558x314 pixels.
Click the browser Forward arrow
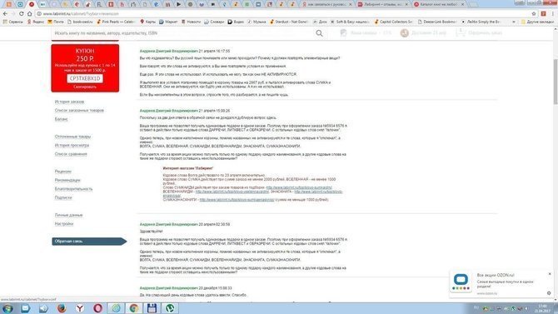pyautogui.click(x=13, y=13)
